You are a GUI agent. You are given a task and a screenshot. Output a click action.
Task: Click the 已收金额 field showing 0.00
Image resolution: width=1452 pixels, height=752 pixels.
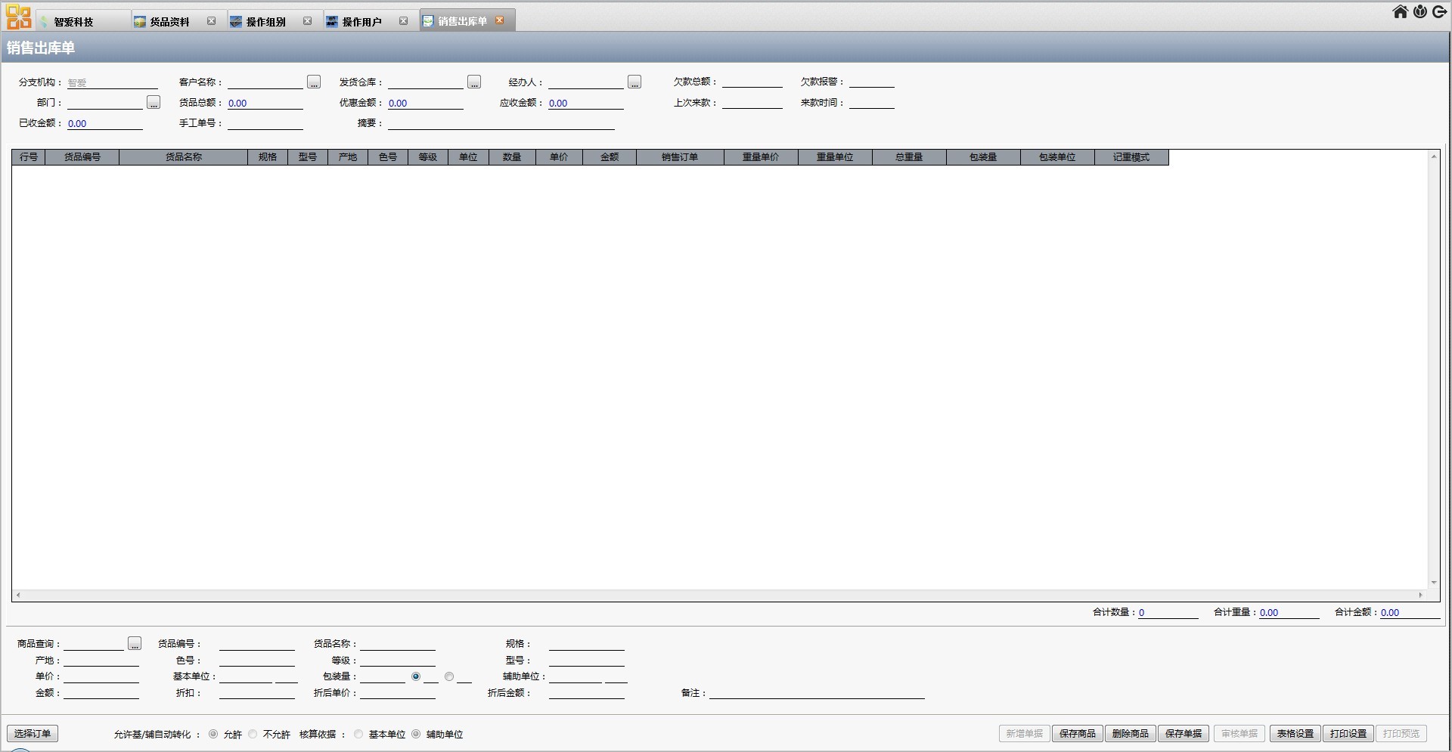click(x=105, y=123)
